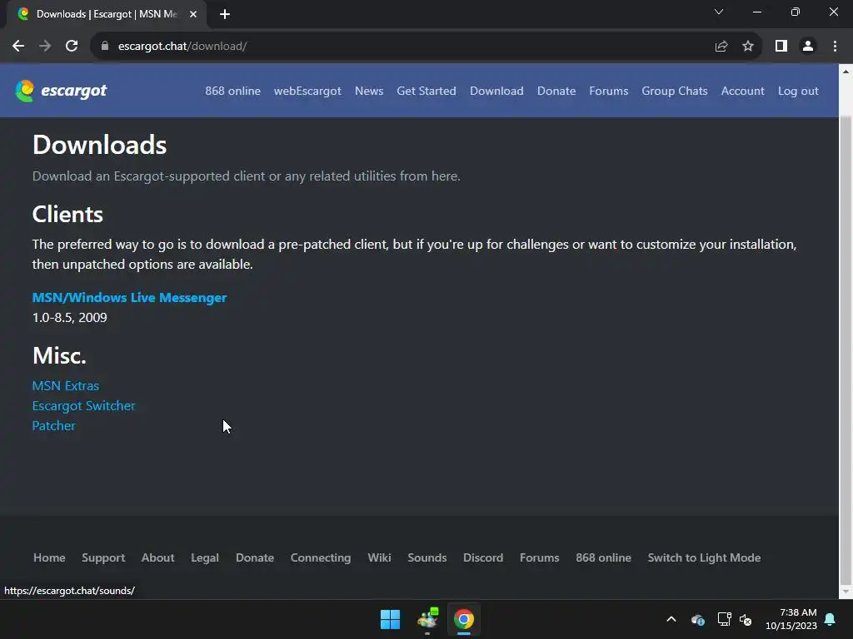Open a new tab with plus icon
The image size is (853, 639).
(x=225, y=14)
